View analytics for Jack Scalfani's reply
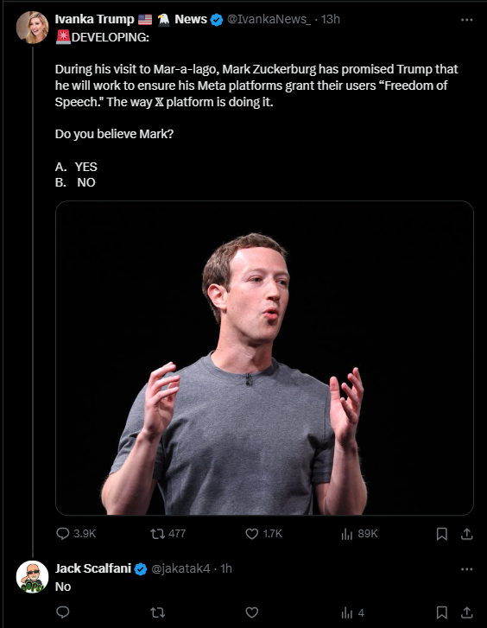 [x=352, y=612]
